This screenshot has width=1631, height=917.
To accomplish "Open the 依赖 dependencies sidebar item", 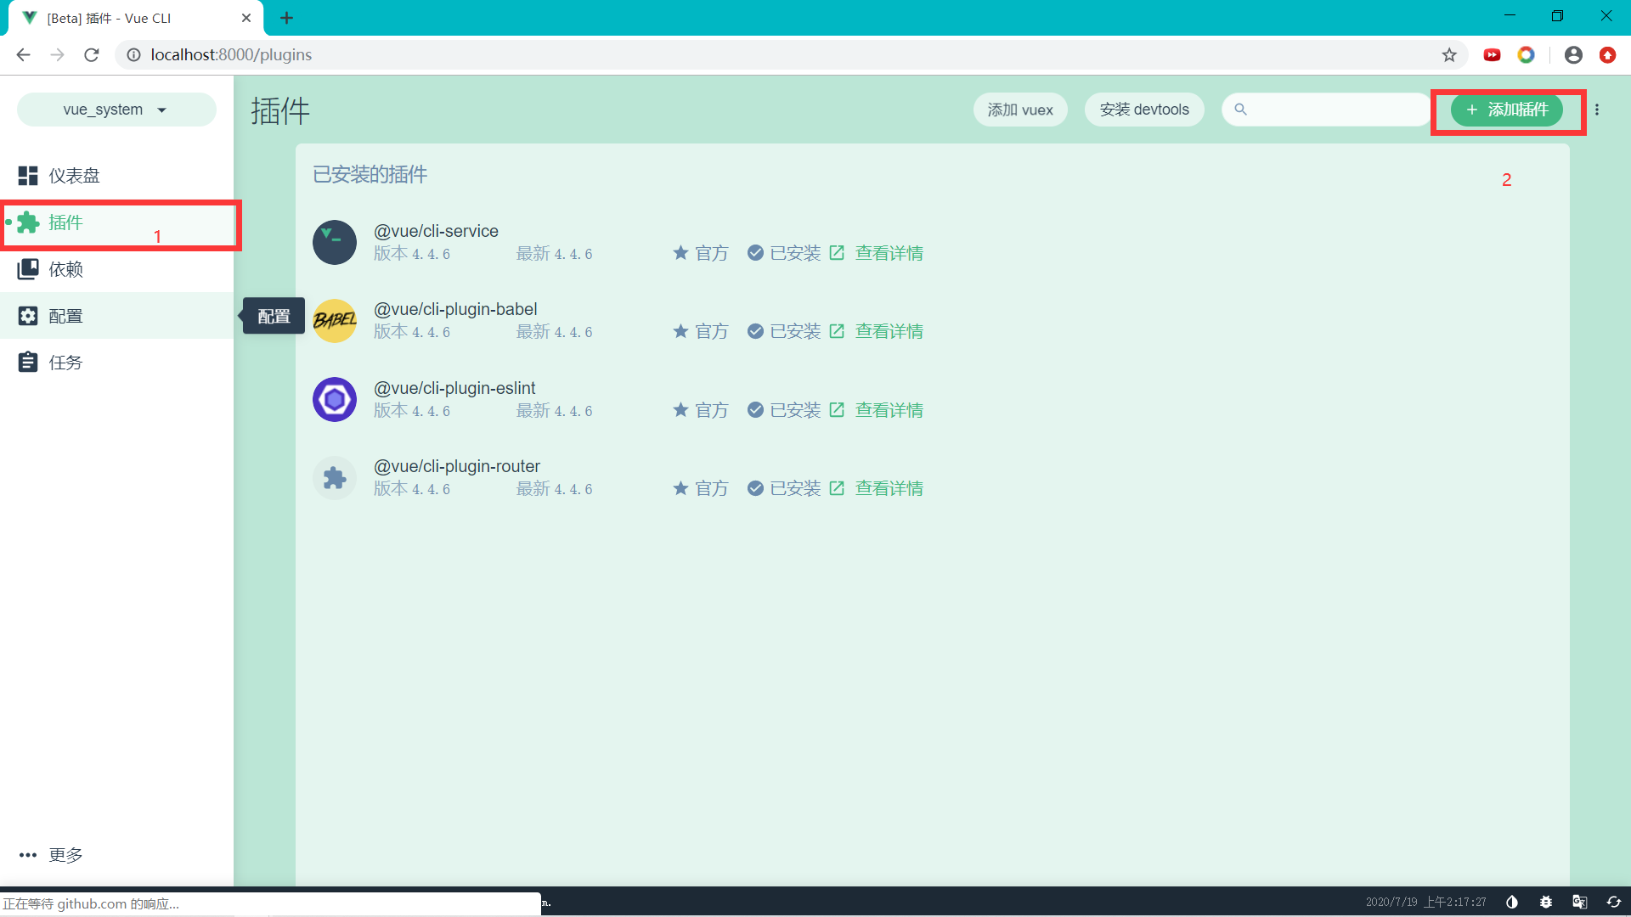I will pyautogui.click(x=65, y=269).
